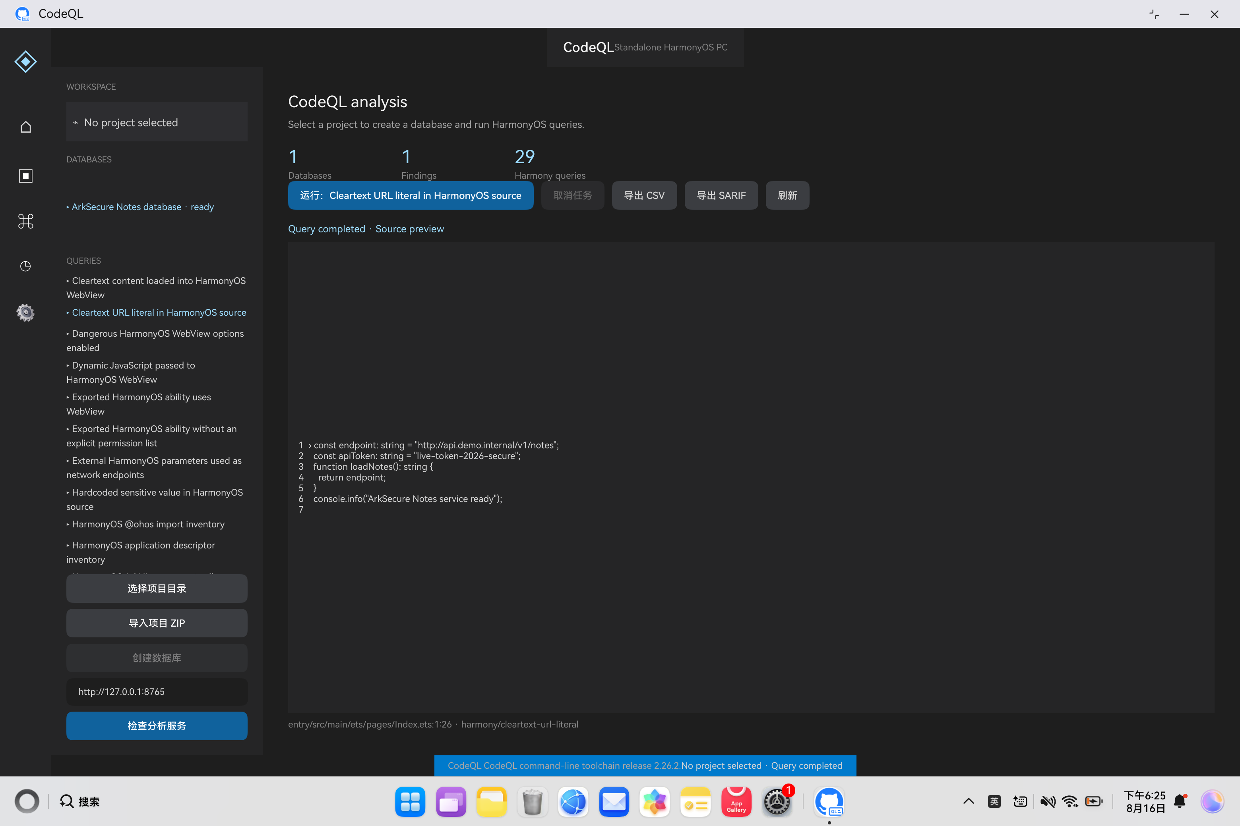This screenshot has height=826, width=1240.
Task: Open system Settings with notification badge
Action: tap(777, 802)
